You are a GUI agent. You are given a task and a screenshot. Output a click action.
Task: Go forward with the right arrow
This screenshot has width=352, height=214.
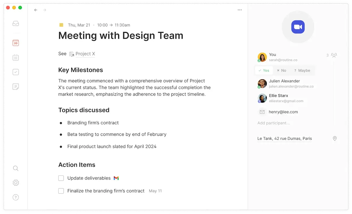(45, 10)
